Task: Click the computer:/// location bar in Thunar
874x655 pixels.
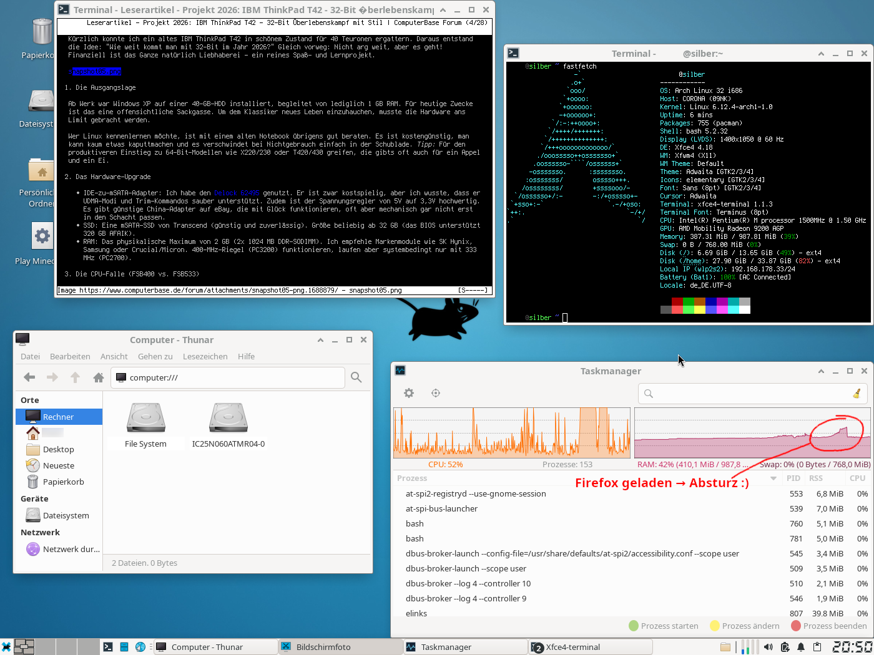Action: [x=228, y=377]
